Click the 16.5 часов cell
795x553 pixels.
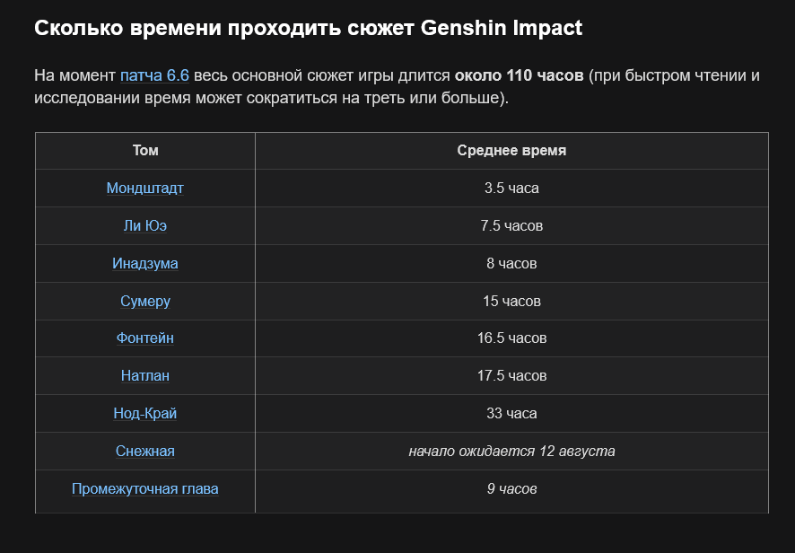(511, 338)
